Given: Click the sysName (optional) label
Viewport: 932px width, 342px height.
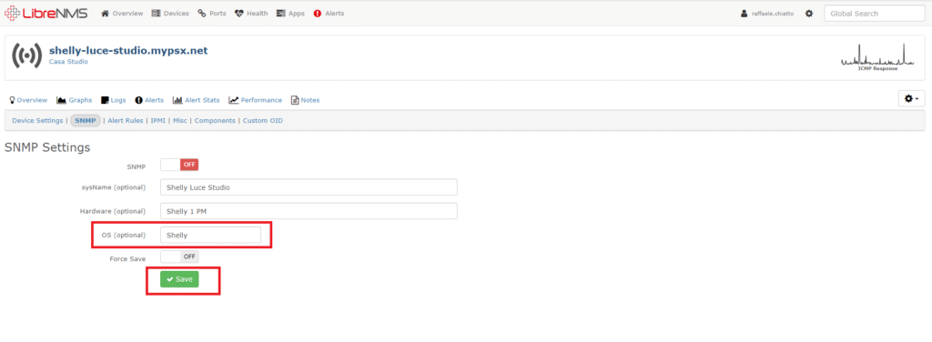Looking at the screenshot, I should coord(114,187).
